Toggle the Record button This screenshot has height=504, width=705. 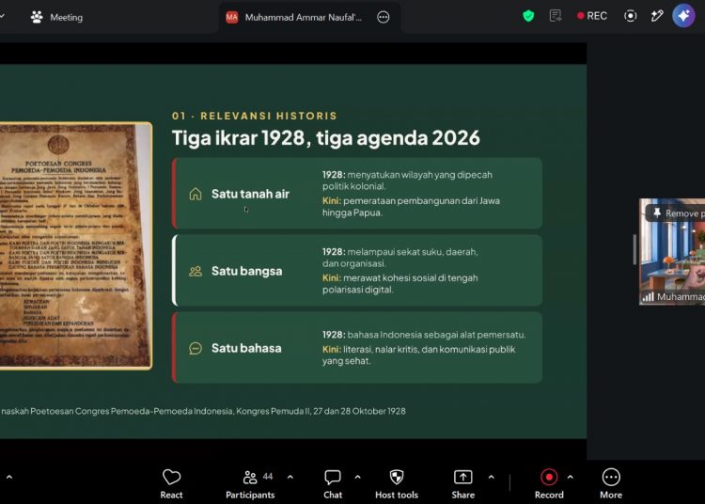(549, 483)
